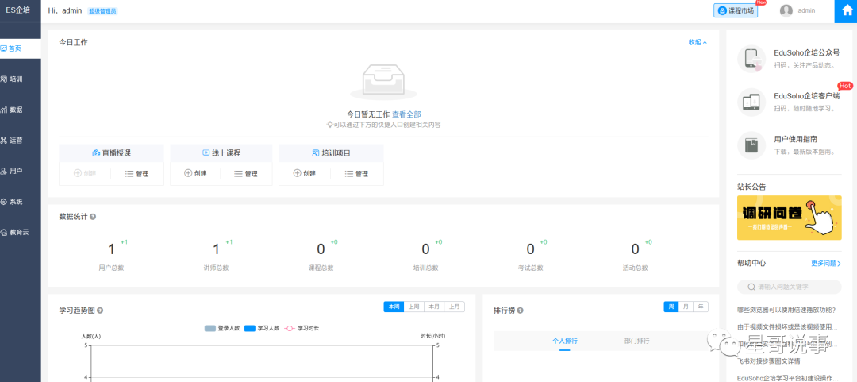Select 上周 in learning trend chart
Image resolution: width=857 pixels, height=382 pixels.
413,307
